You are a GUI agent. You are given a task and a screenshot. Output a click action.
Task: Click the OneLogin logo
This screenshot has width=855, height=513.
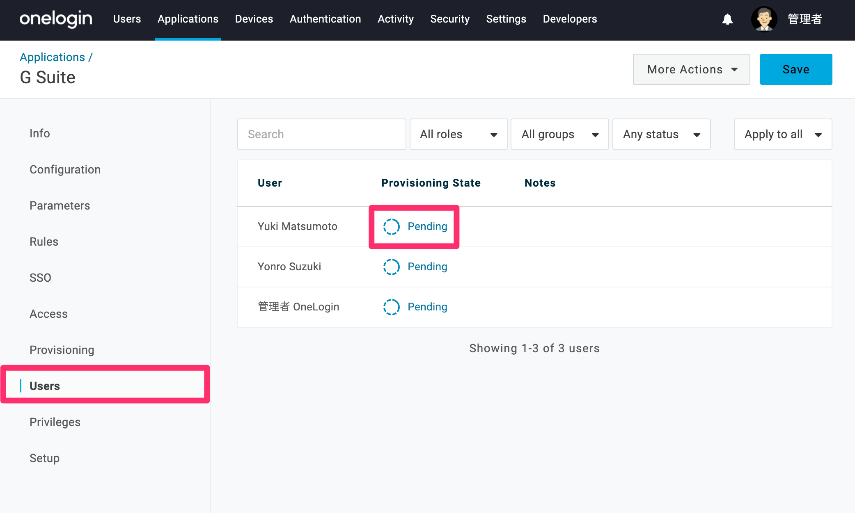pos(56,19)
